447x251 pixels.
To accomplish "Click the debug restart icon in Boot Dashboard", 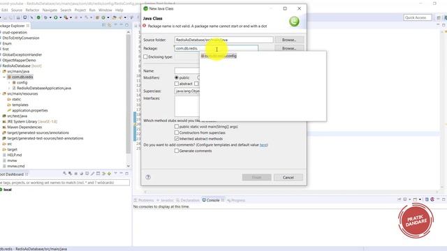I will coord(70,174).
